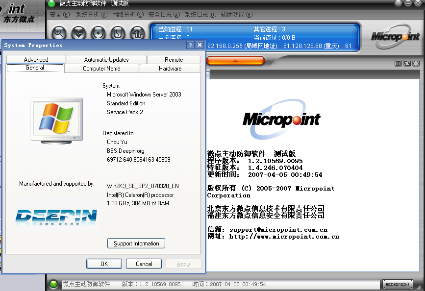
Task: Click the registered name 'Chou Yu'
Action: coord(117,142)
